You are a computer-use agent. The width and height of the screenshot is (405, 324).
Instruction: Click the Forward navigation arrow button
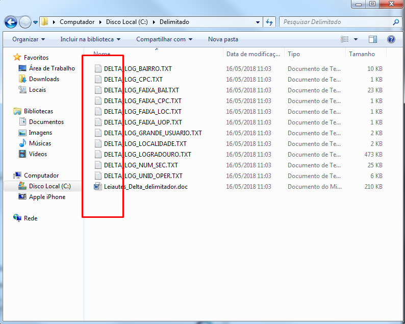(x=25, y=22)
